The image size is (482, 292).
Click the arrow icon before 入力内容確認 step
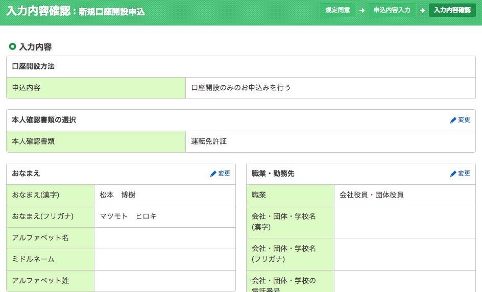pyautogui.click(x=422, y=10)
